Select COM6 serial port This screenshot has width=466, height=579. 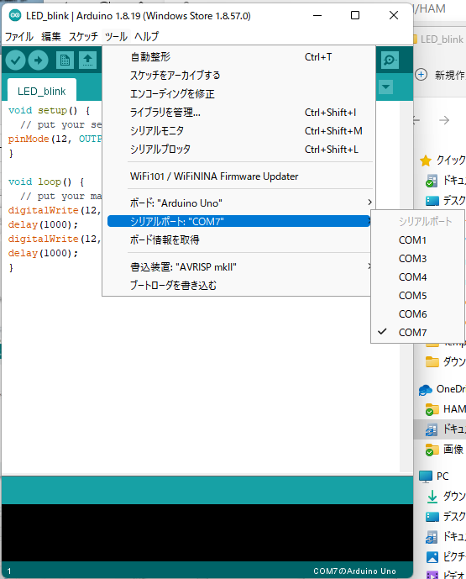point(417,314)
